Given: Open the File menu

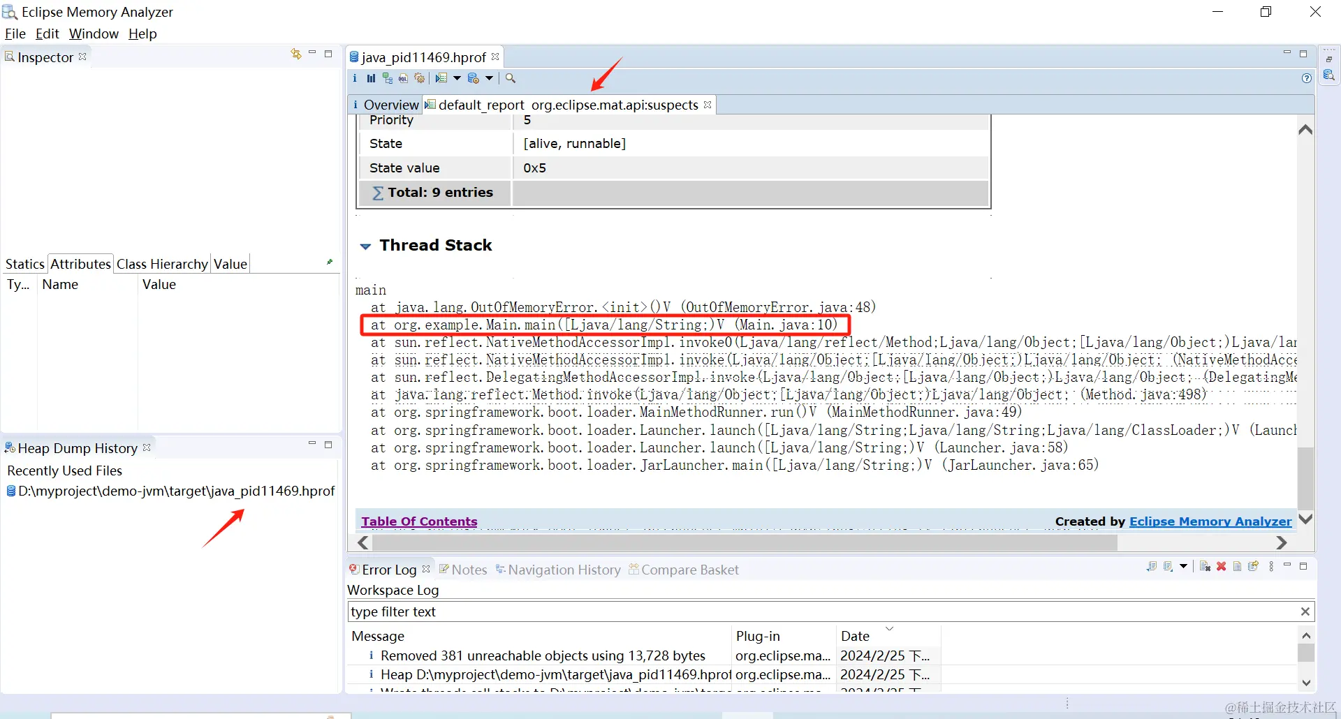Looking at the screenshot, I should click(15, 34).
